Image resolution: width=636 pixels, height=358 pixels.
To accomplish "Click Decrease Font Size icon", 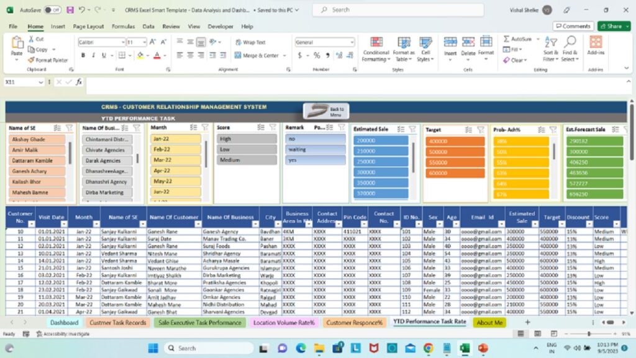I will [x=163, y=42].
